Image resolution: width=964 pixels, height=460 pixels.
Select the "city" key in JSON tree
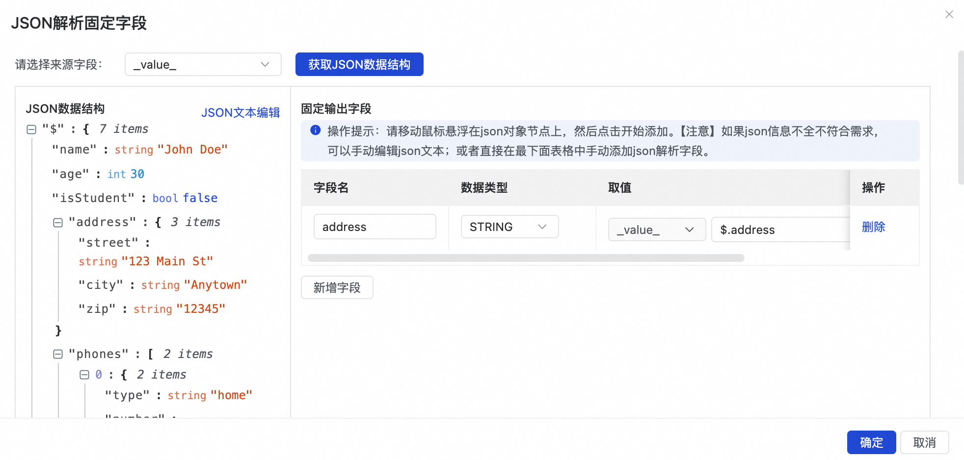point(101,285)
